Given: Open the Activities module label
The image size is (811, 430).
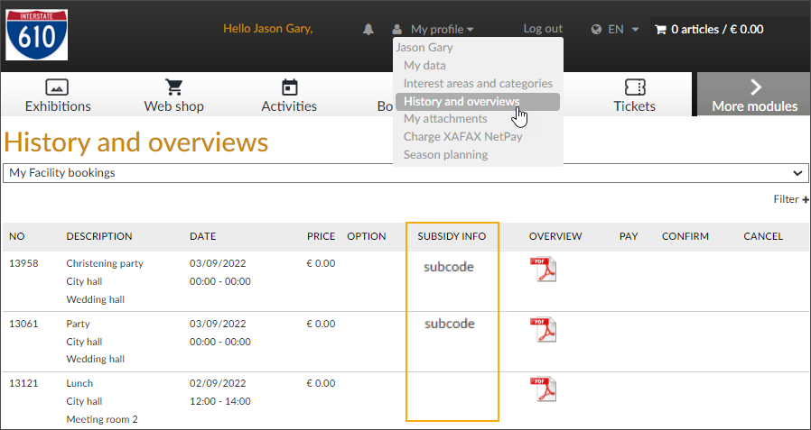Looking at the screenshot, I should point(289,106).
